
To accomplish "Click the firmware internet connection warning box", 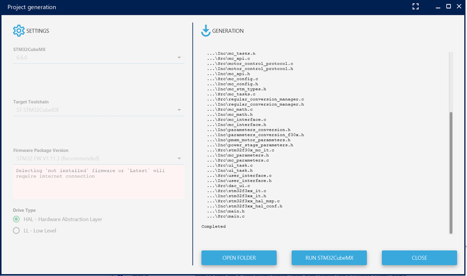I will tap(99, 182).
